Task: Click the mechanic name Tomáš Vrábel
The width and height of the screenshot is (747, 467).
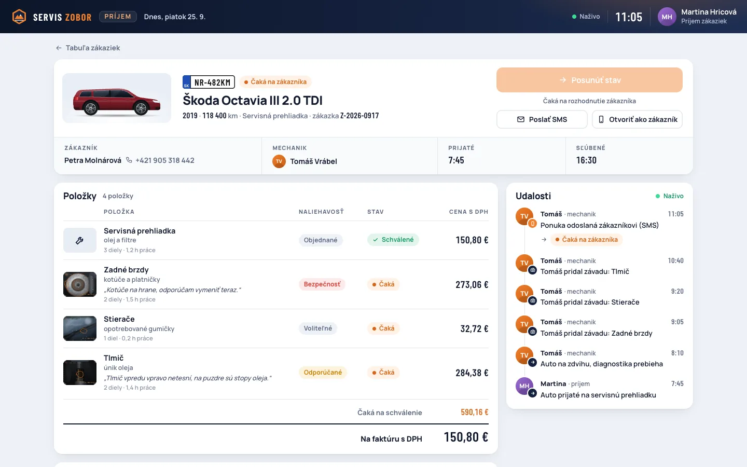Action: (x=313, y=161)
